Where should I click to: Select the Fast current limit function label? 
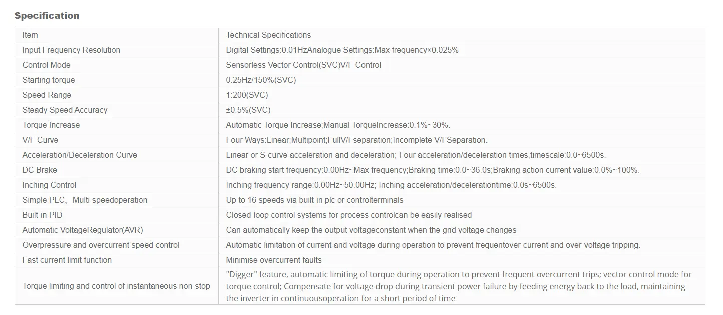click(67, 260)
